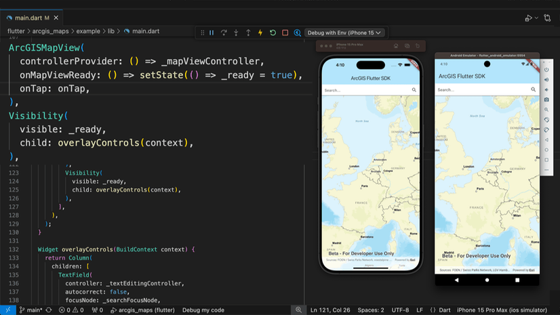Click the sticky ArcGISMapView( scope line
The height and width of the screenshot is (315, 560).
pyautogui.click(x=46, y=48)
